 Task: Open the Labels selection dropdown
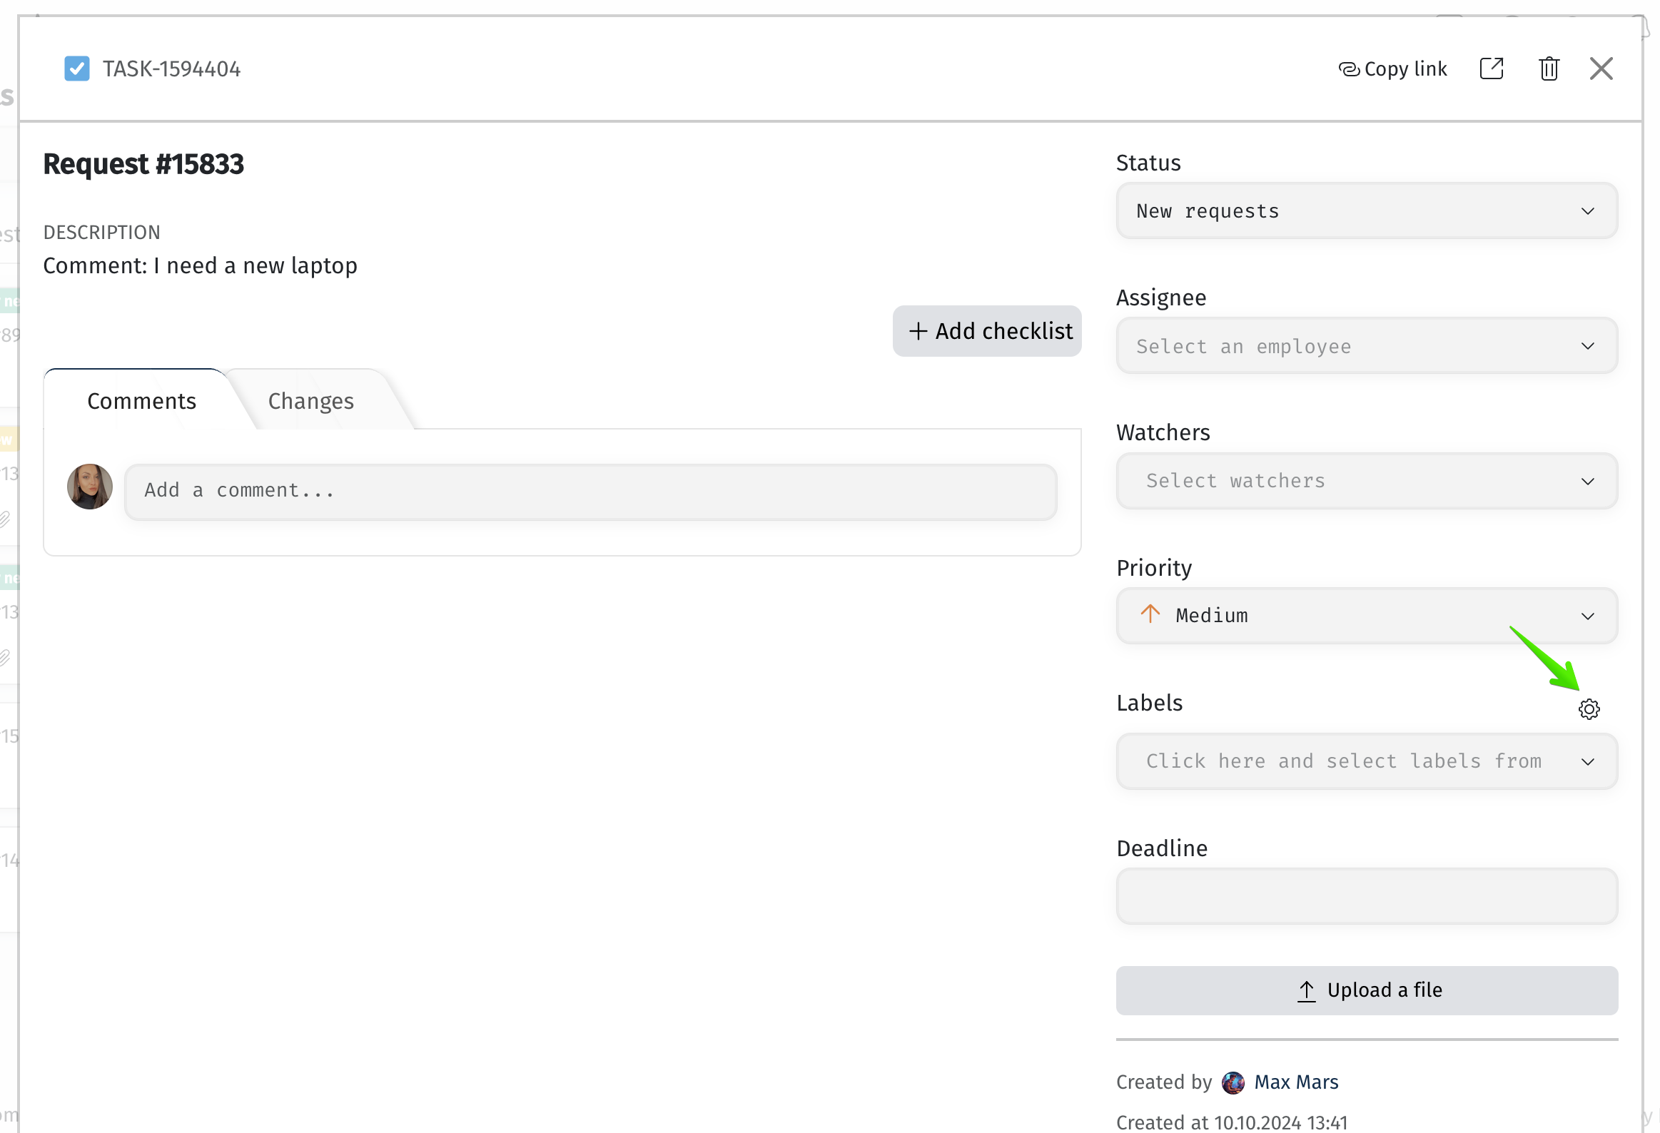(1366, 761)
